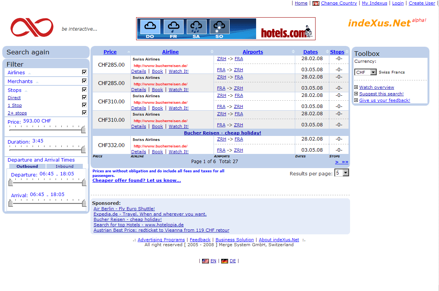Click the Advertising Programs footer link
The height and width of the screenshot is (291, 439).
[x=161, y=240]
